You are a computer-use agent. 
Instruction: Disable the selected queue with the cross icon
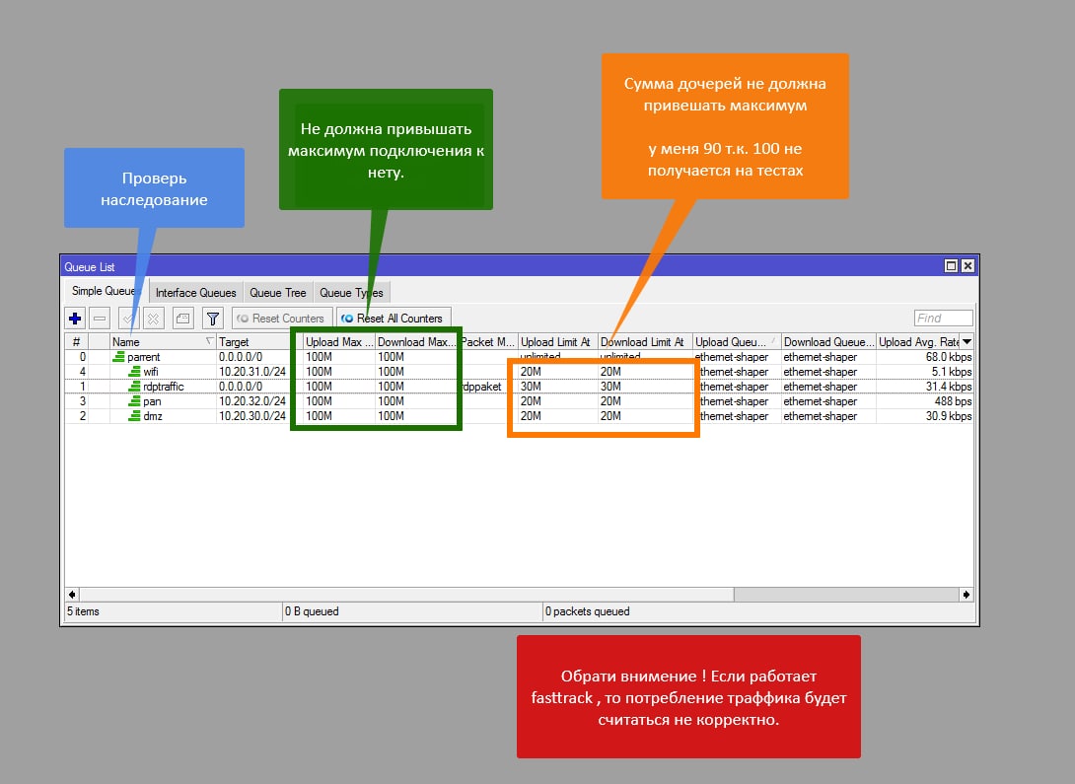[154, 318]
